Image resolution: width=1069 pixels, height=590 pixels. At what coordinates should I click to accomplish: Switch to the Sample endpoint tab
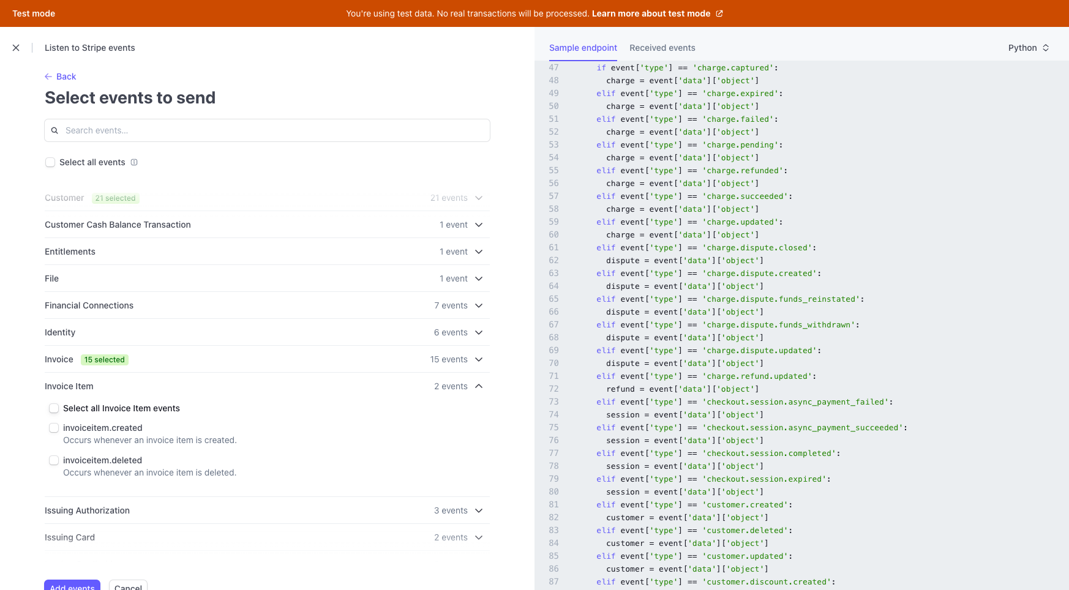[x=583, y=48]
